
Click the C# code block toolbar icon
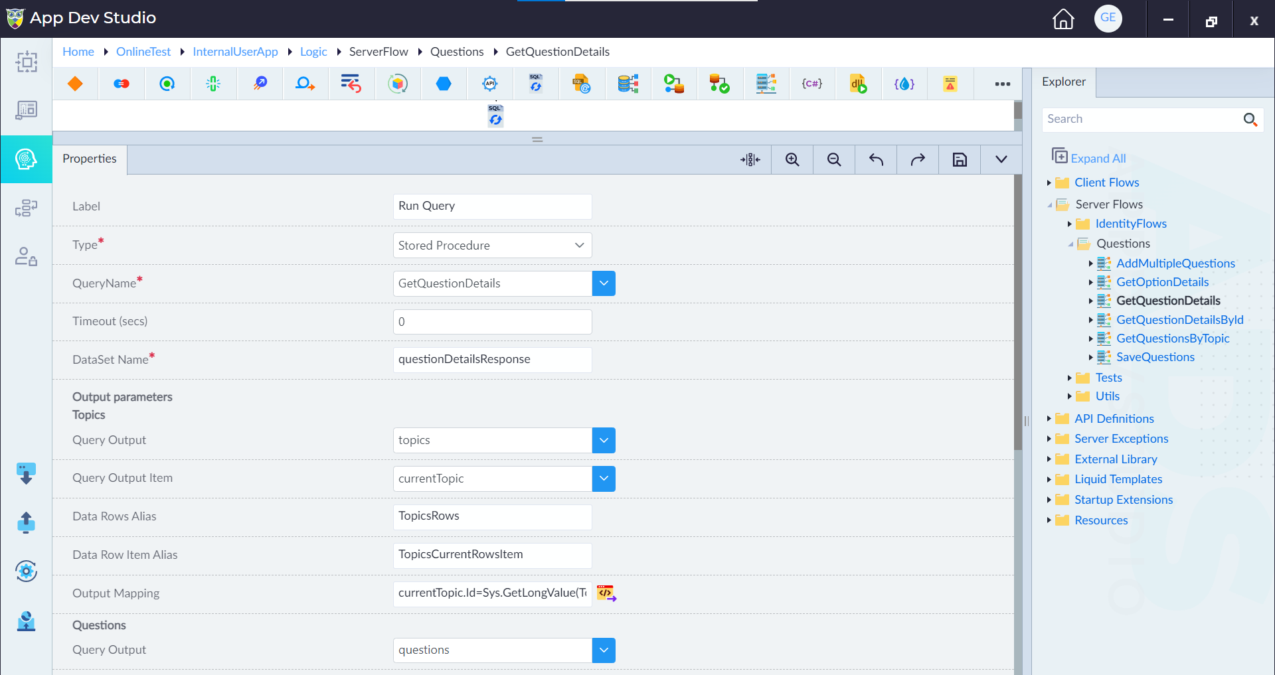pyautogui.click(x=811, y=84)
